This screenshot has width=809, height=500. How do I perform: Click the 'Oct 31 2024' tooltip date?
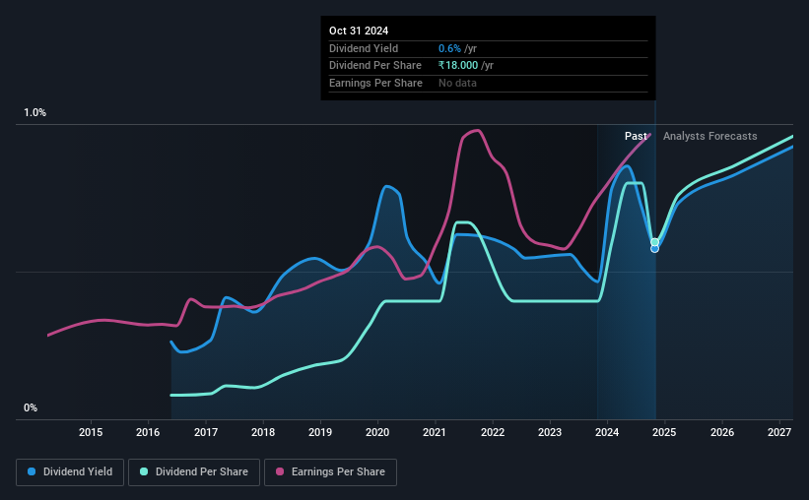[359, 31]
